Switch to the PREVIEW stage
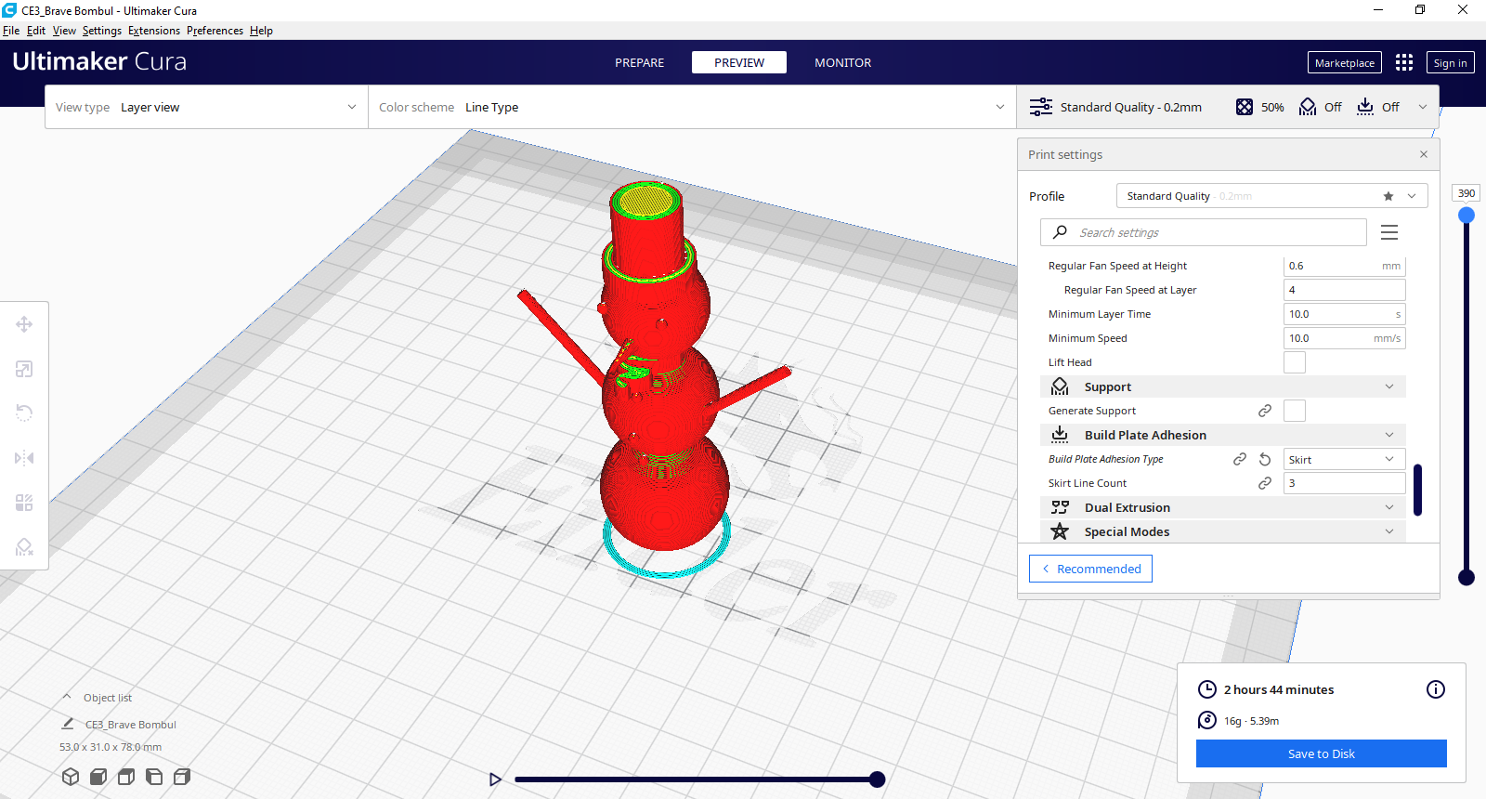Image resolution: width=1486 pixels, height=799 pixels. pyautogui.click(x=739, y=62)
